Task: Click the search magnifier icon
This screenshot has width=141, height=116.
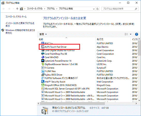Action: [136, 9]
